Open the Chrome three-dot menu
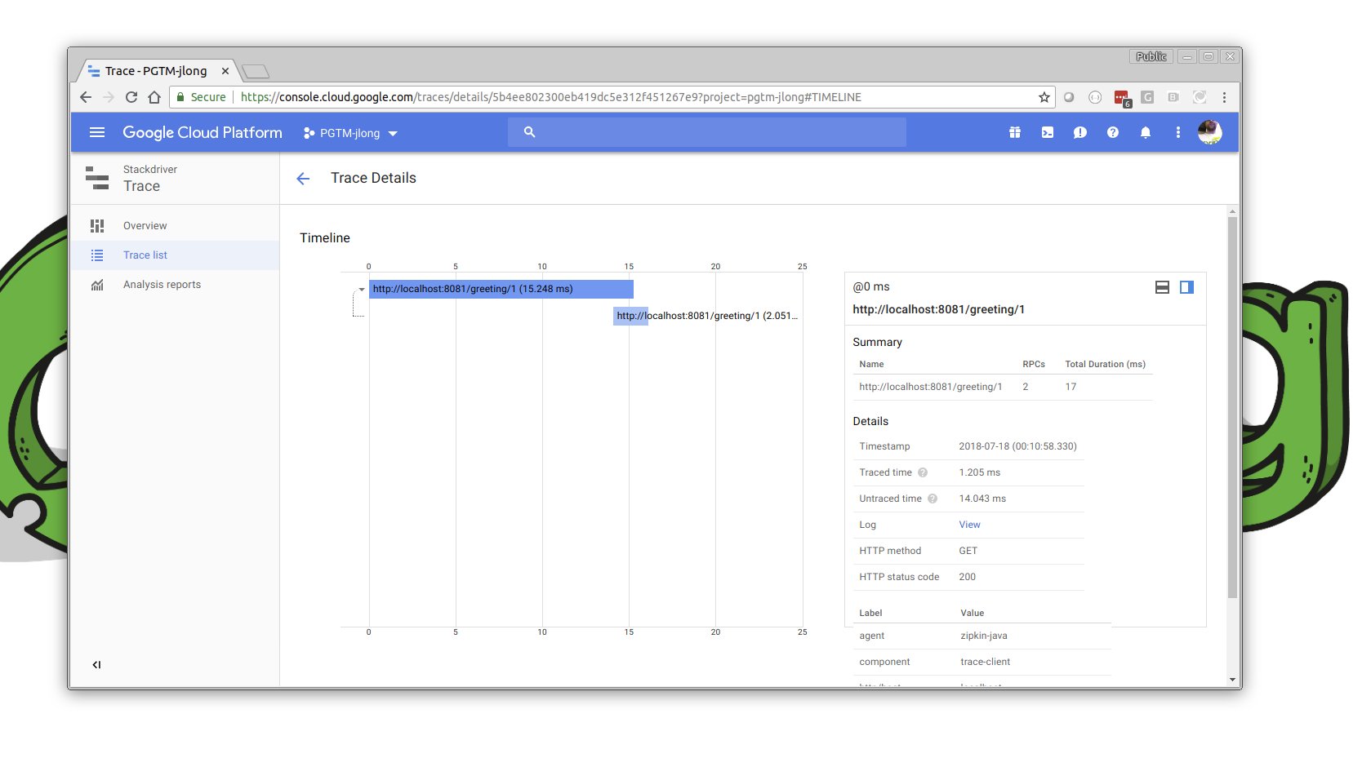 pyautogui.click(x=1224, y=97)
